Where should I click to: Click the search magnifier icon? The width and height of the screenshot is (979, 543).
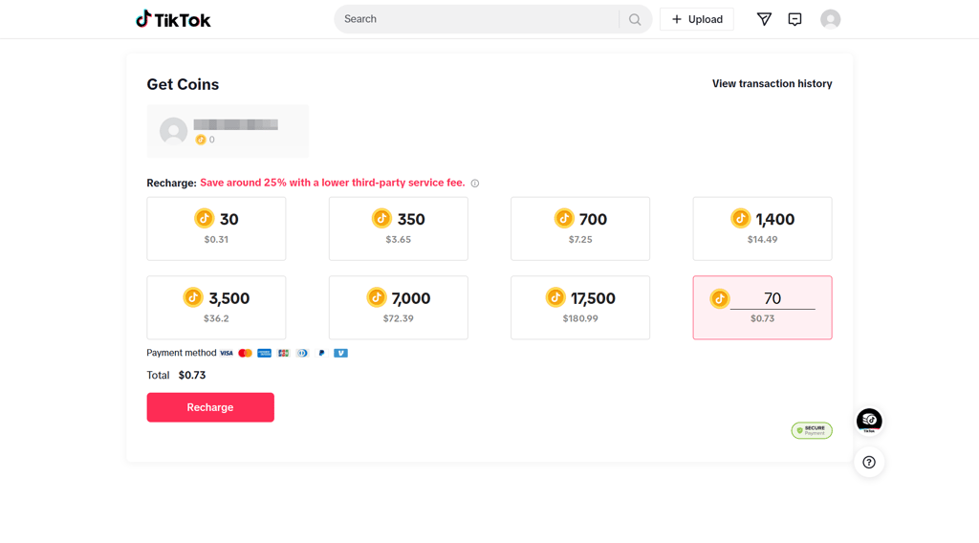pos(635,19)
